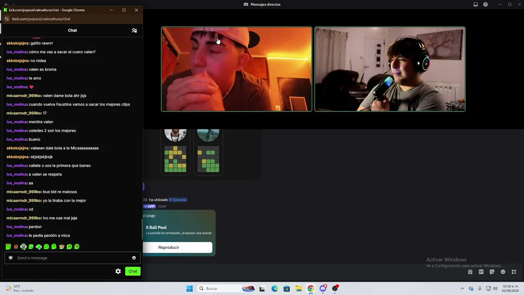524x295 pixels.
Task: Click "ivo me cae mal jaja" message
Action: tap(60, 218)
